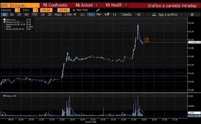Click the 50000 volume axis label
The width and height of the screenshot is (201, 124).
click(x=191, y=106)
